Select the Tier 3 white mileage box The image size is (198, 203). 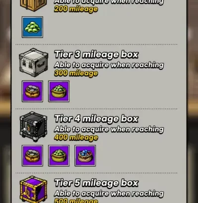coord(34,62)
